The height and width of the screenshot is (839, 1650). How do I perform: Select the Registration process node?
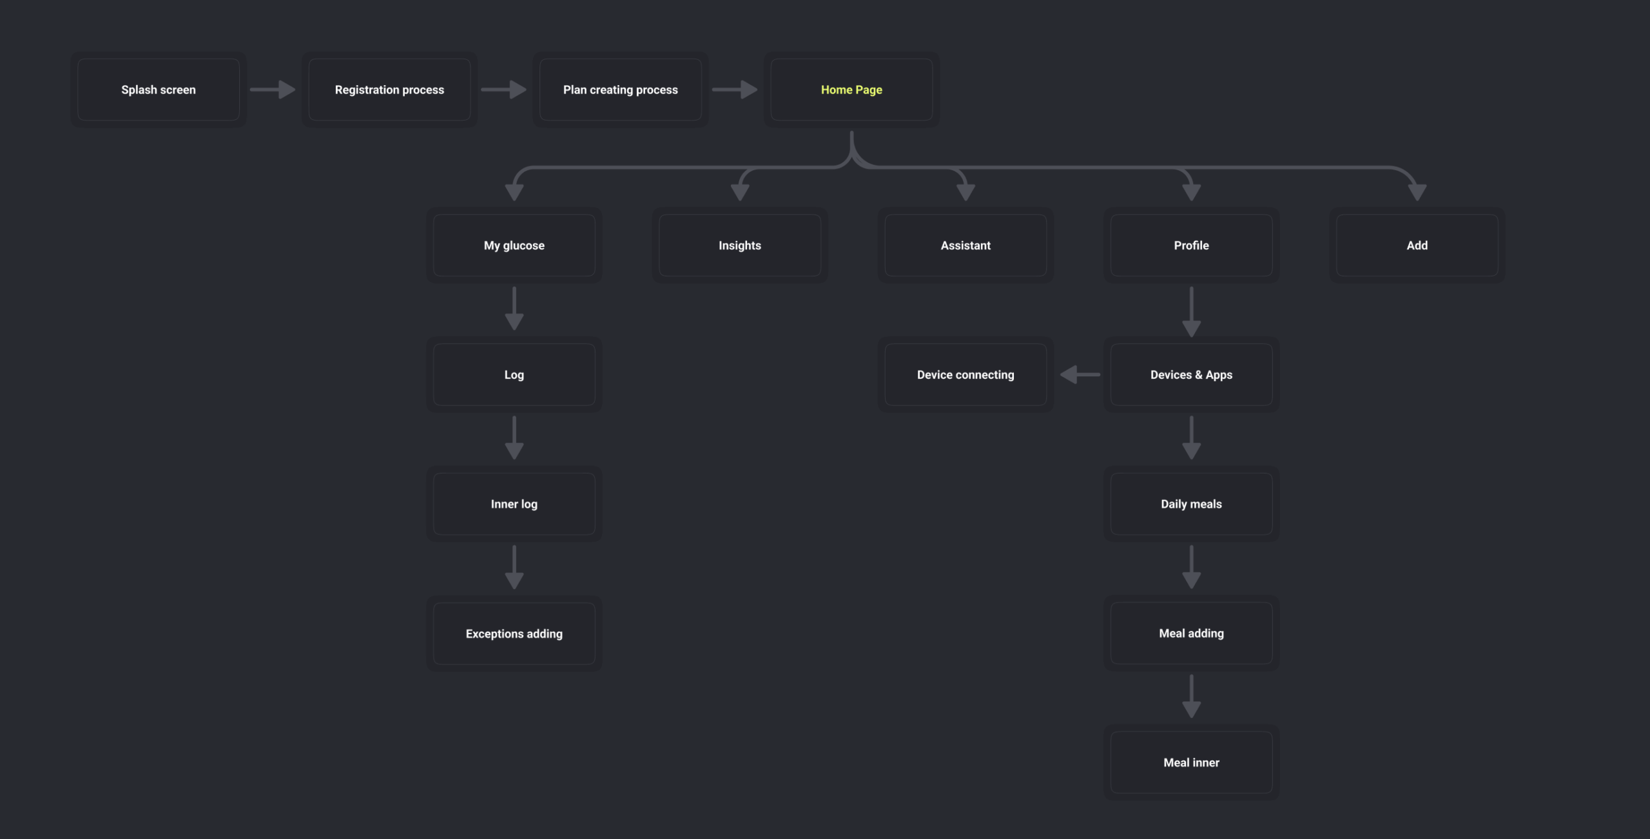[389, 90]
